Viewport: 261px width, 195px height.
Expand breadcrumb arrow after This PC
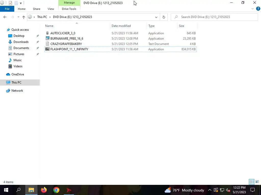(50, 17)
